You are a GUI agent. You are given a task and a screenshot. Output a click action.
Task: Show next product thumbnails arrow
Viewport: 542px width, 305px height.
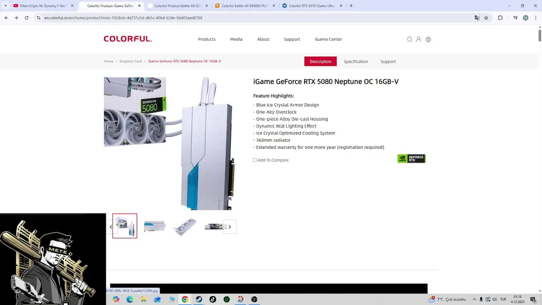230,227
